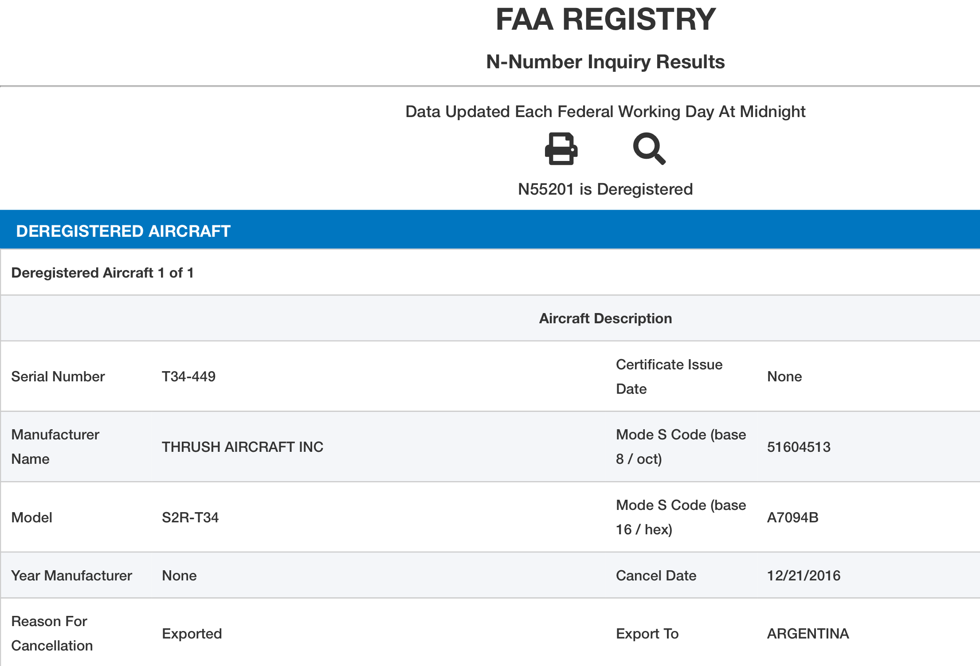This screenshot has width=980, height=666.
Task: Click the cancel date 12/21/2016
Action: (x=804, y=576)
